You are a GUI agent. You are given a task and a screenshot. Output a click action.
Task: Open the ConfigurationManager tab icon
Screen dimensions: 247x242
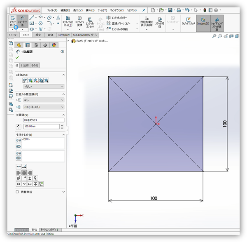pos(36,45)
